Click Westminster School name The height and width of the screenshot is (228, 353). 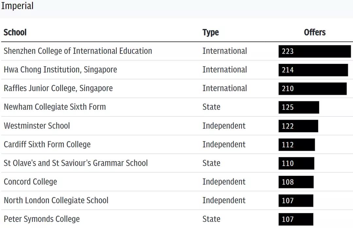coord(37,126)
